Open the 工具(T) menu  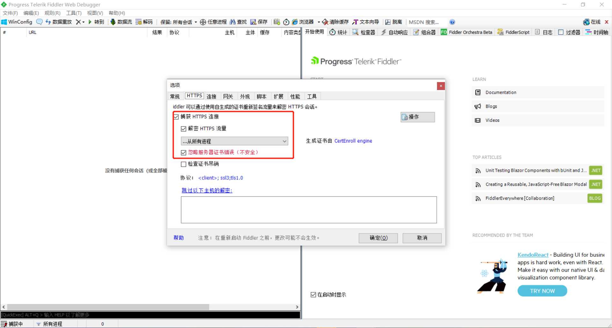tap(74, 13)
